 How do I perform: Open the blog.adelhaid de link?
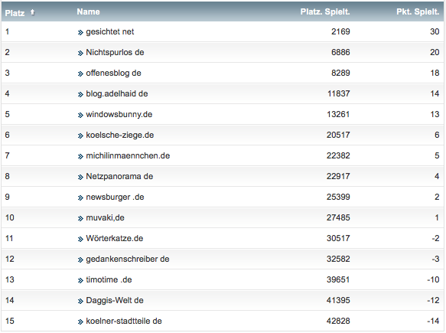pos(117,93)
